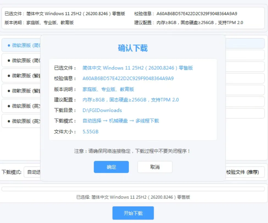This screenshot has width=268, height=223.
Task: Click top panel 版本说明 editions text
Action: tap(50, 22)
